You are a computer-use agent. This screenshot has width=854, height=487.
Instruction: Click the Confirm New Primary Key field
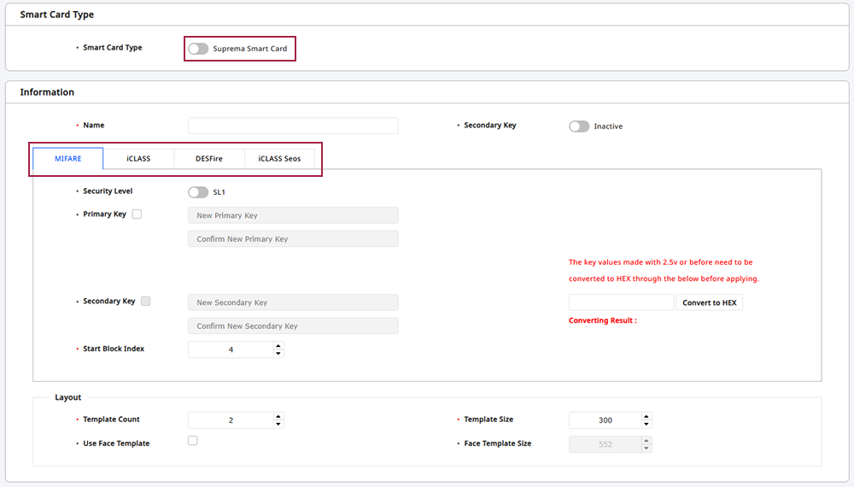293,239
